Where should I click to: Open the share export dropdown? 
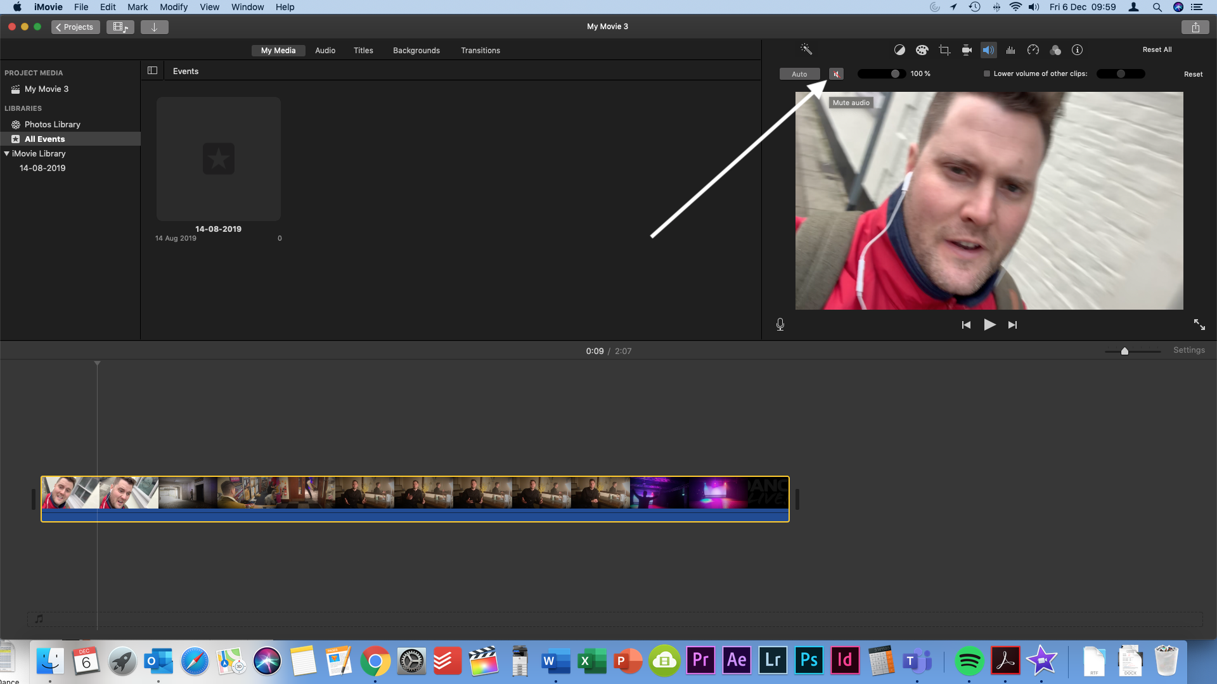click(1195, 27)
